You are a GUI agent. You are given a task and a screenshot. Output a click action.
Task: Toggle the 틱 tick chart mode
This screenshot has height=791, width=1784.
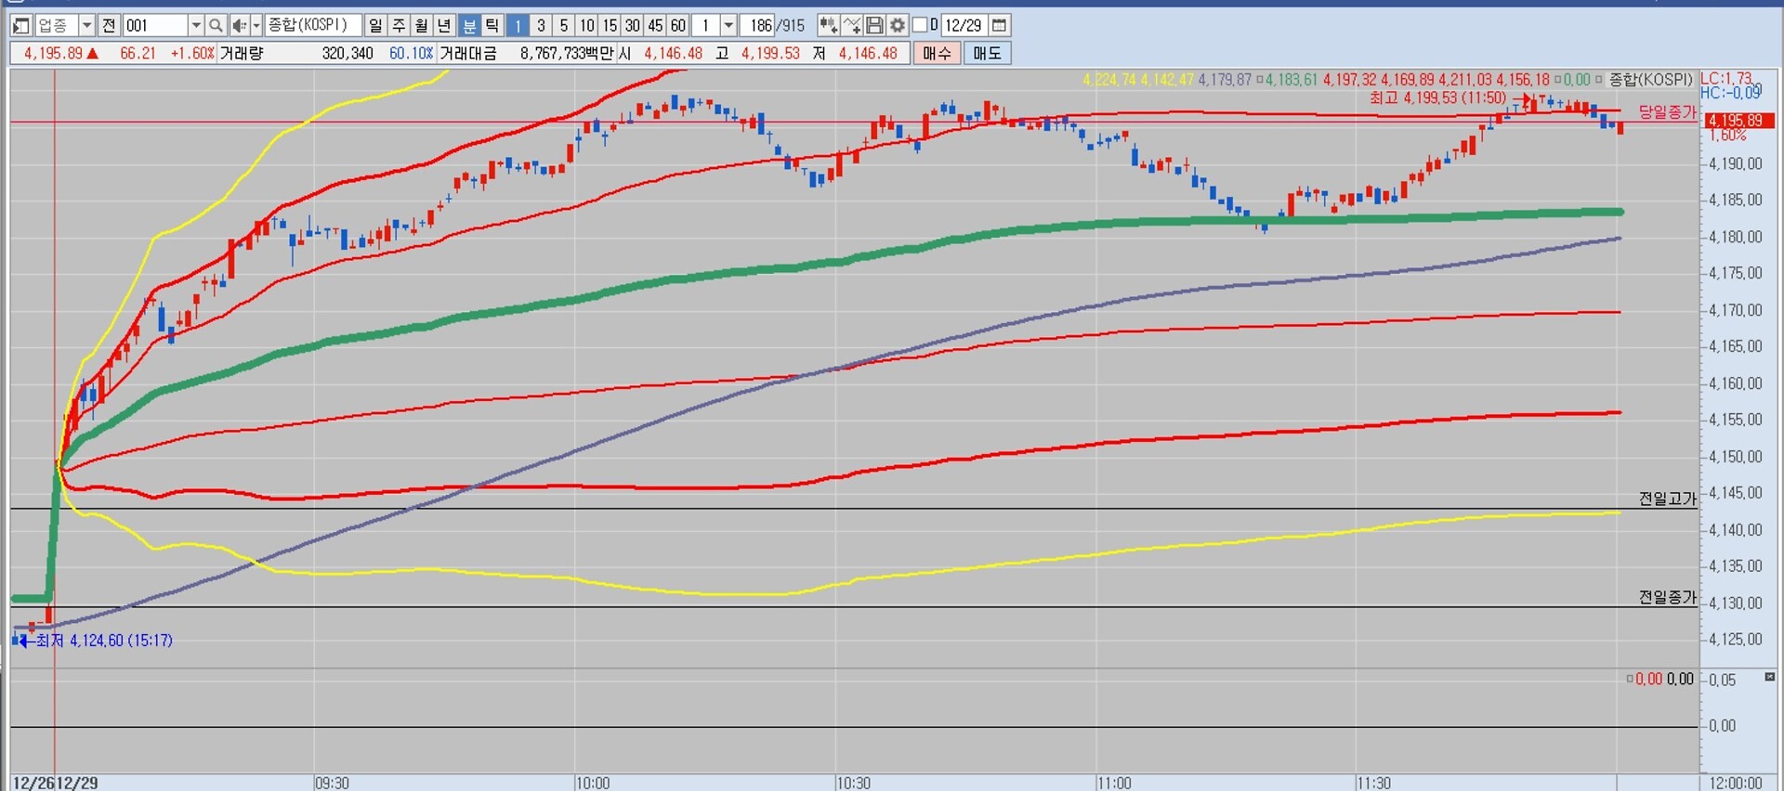coord(492,25)
